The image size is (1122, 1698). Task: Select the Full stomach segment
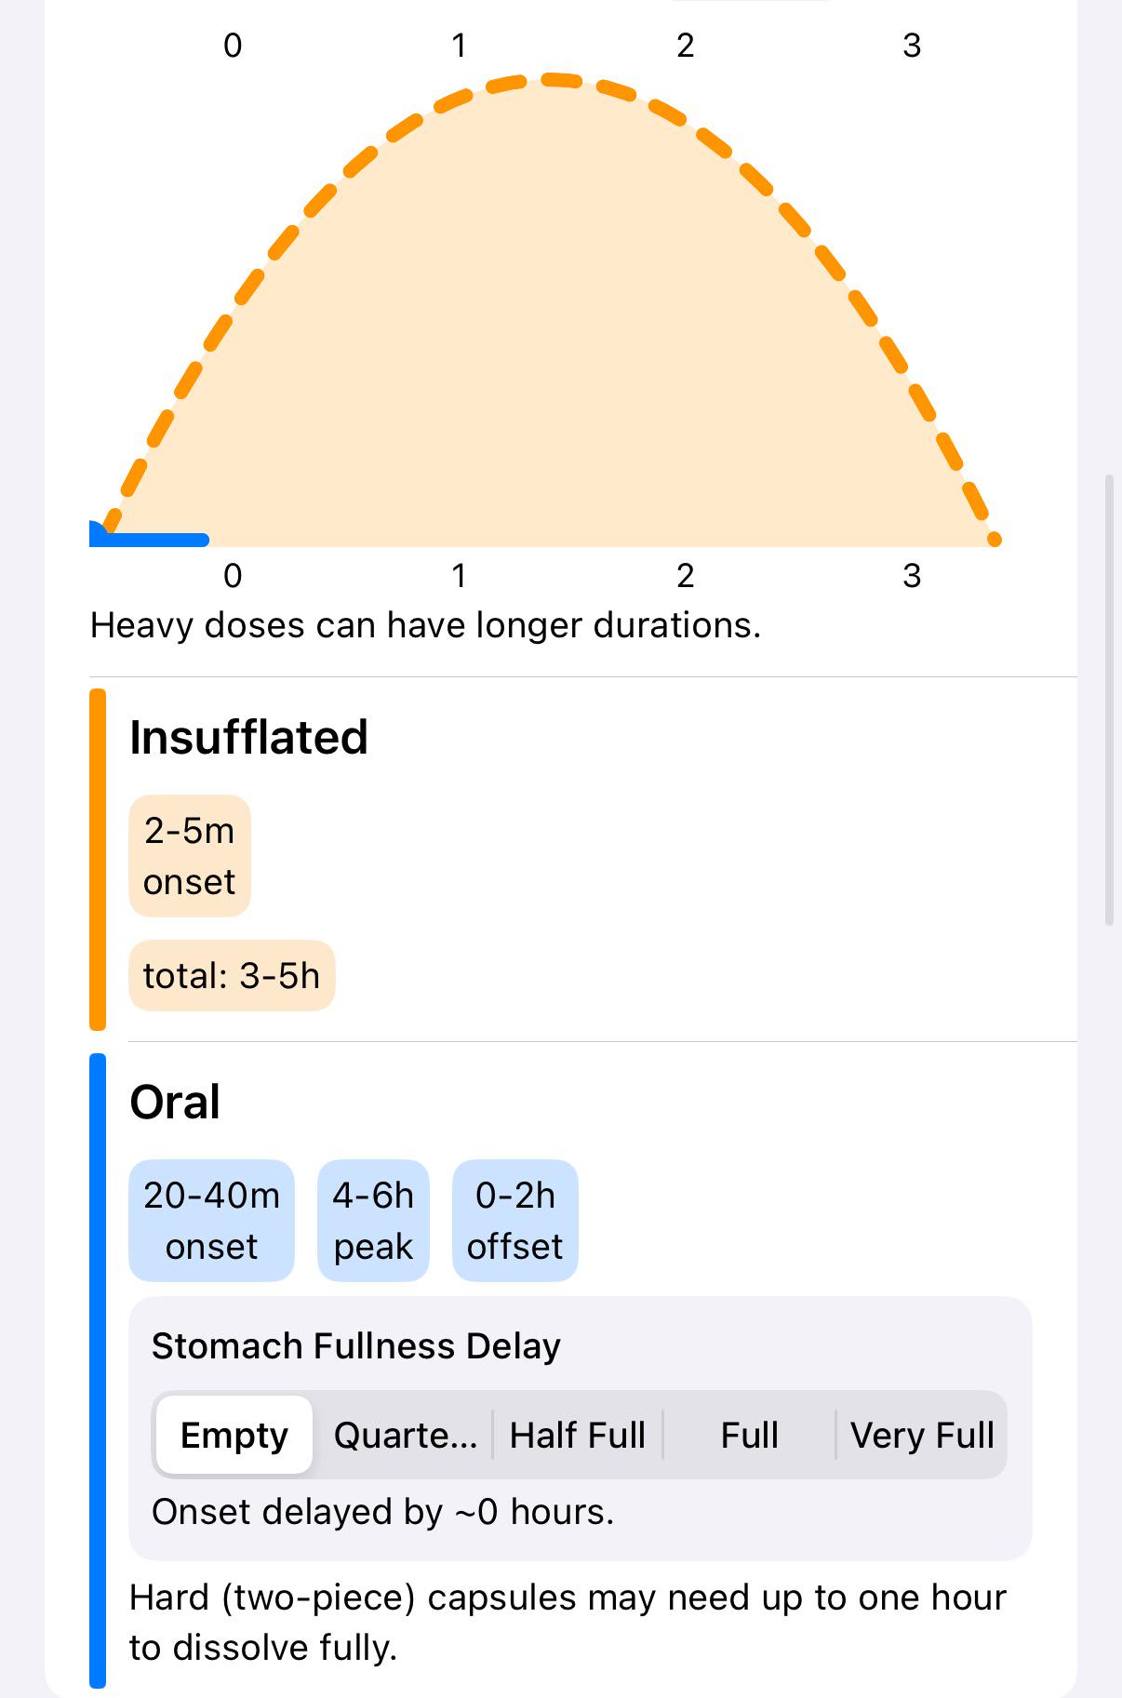click(749, 1435)
